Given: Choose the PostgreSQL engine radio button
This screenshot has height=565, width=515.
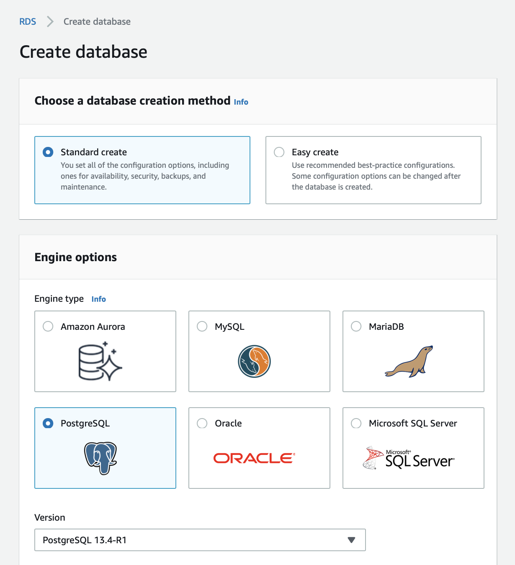Looking at the screenshot, I should pos(48,423).
